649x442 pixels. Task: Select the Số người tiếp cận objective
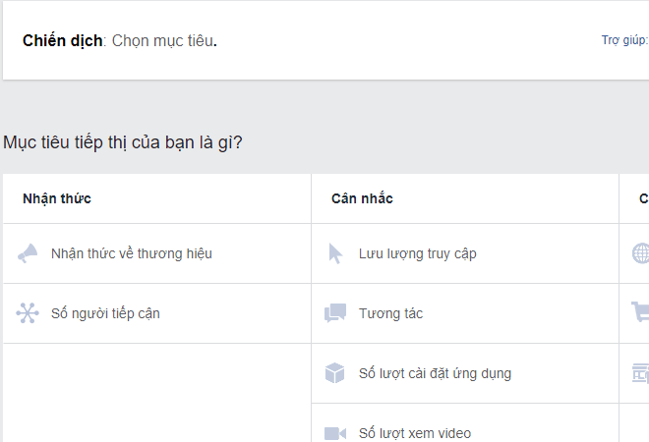coord(157,313)
